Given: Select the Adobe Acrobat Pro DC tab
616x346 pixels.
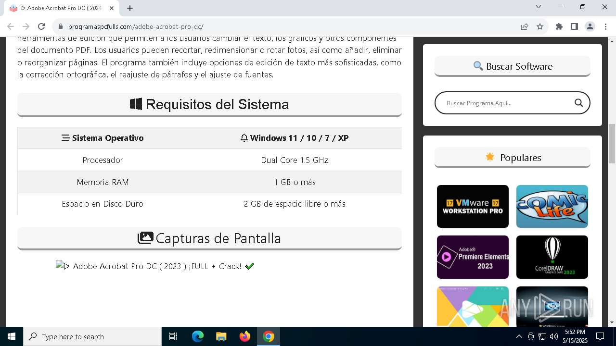Looking at the screenshot, I should [x=62, y=8].
